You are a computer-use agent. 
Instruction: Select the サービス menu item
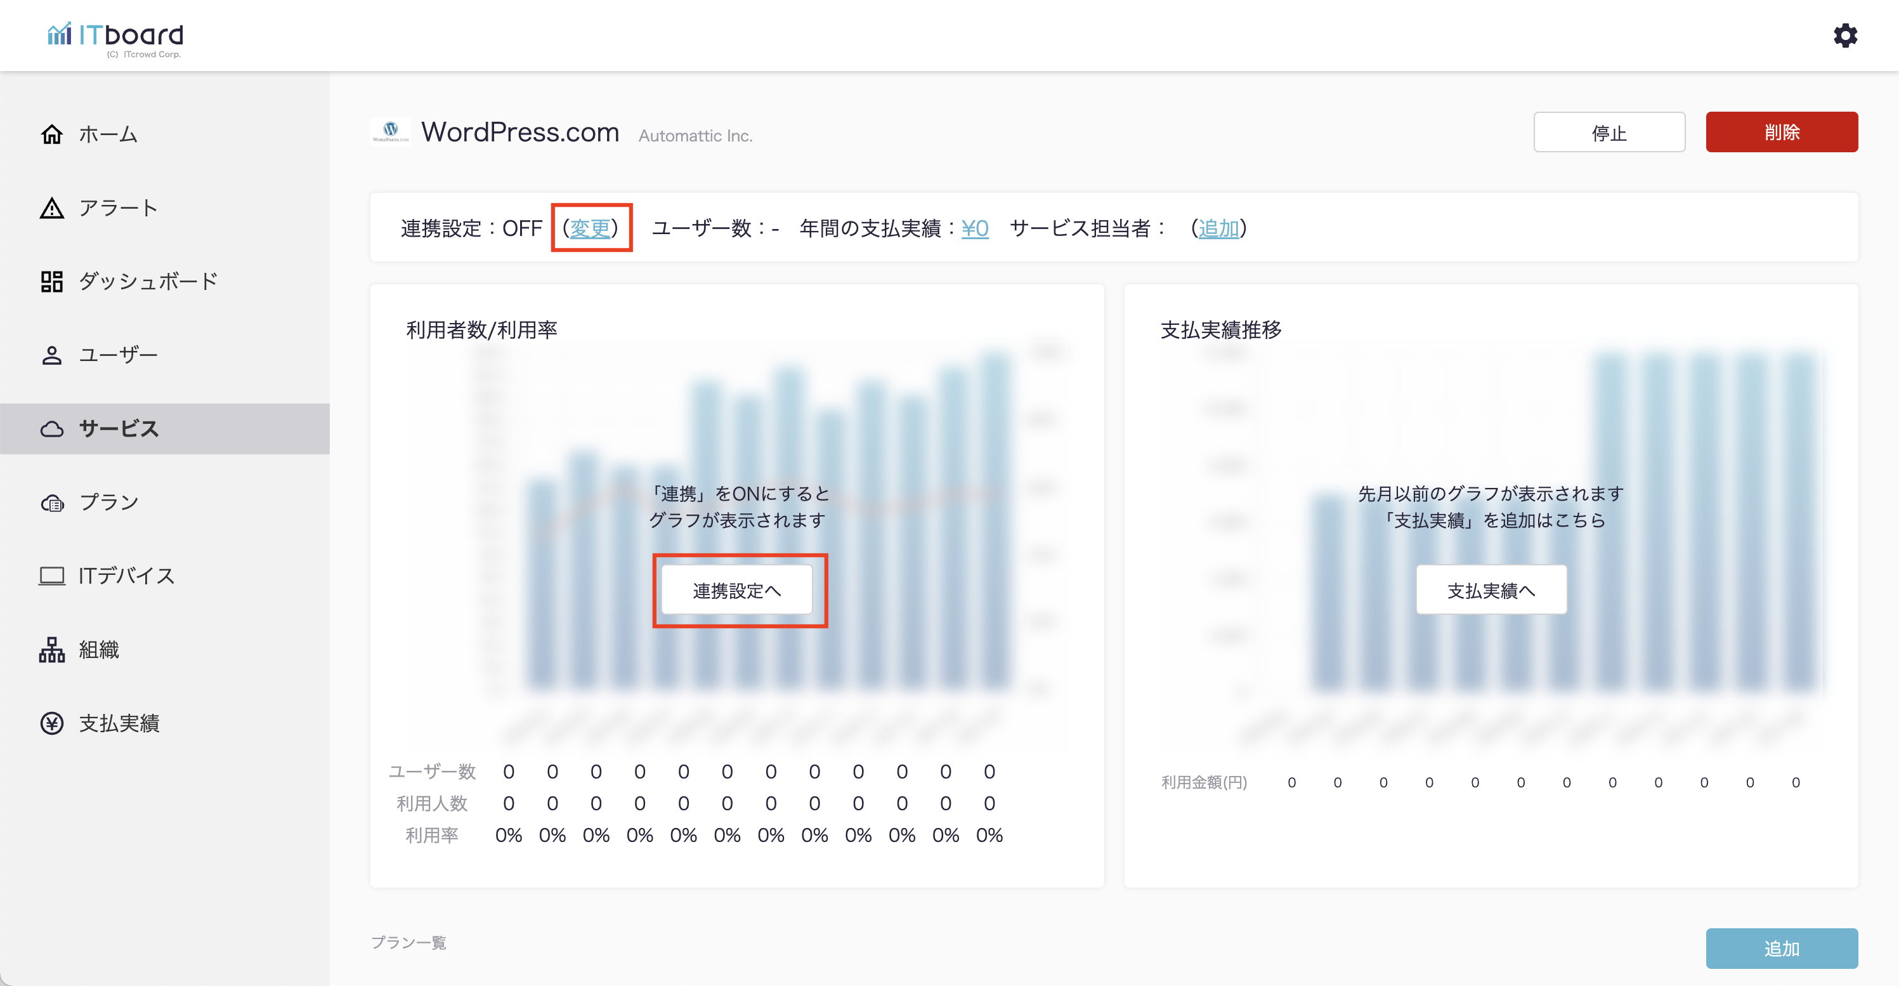(x=119, y=428)
